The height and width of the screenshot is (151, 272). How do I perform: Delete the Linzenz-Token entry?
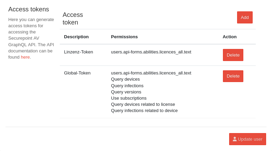(233, 55)
